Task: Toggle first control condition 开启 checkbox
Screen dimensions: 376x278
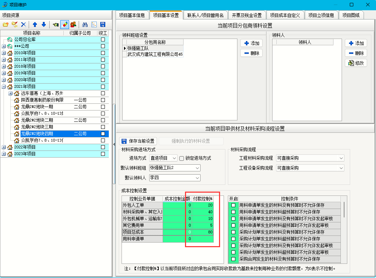Action: pyautogui.click(x=233, y=205)
